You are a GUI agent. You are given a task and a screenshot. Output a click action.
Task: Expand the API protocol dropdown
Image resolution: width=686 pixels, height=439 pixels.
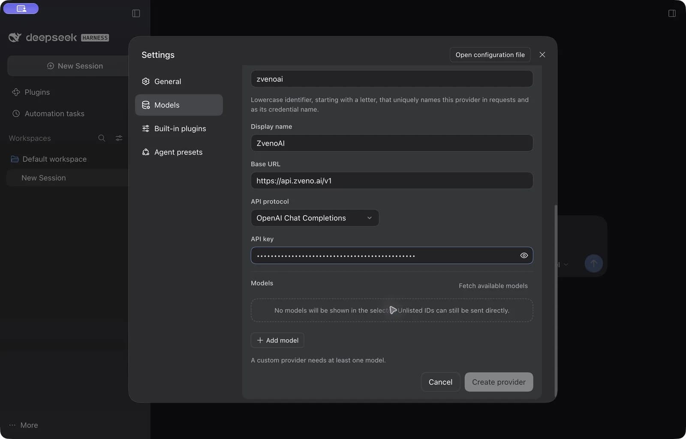315,218
